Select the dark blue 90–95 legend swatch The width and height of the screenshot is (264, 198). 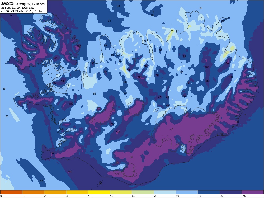point(209,192)
